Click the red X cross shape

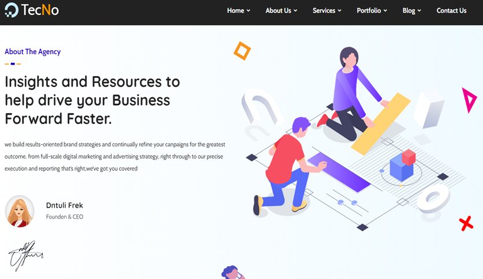[466, 224]
